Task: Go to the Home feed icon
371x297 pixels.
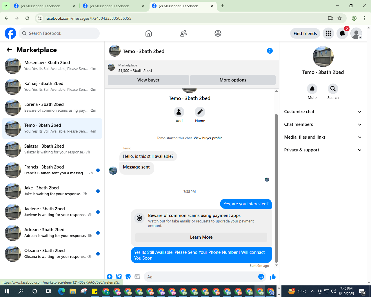Action: point(149,33)
